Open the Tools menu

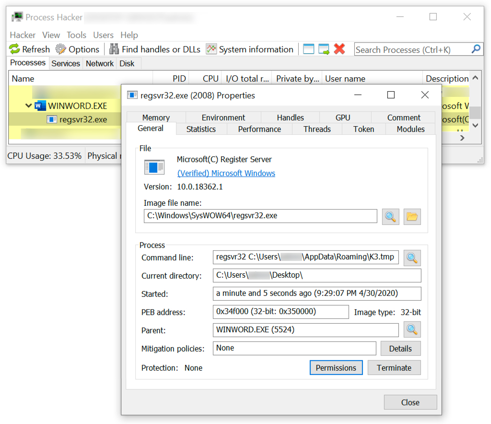click(x=76, y=35)
